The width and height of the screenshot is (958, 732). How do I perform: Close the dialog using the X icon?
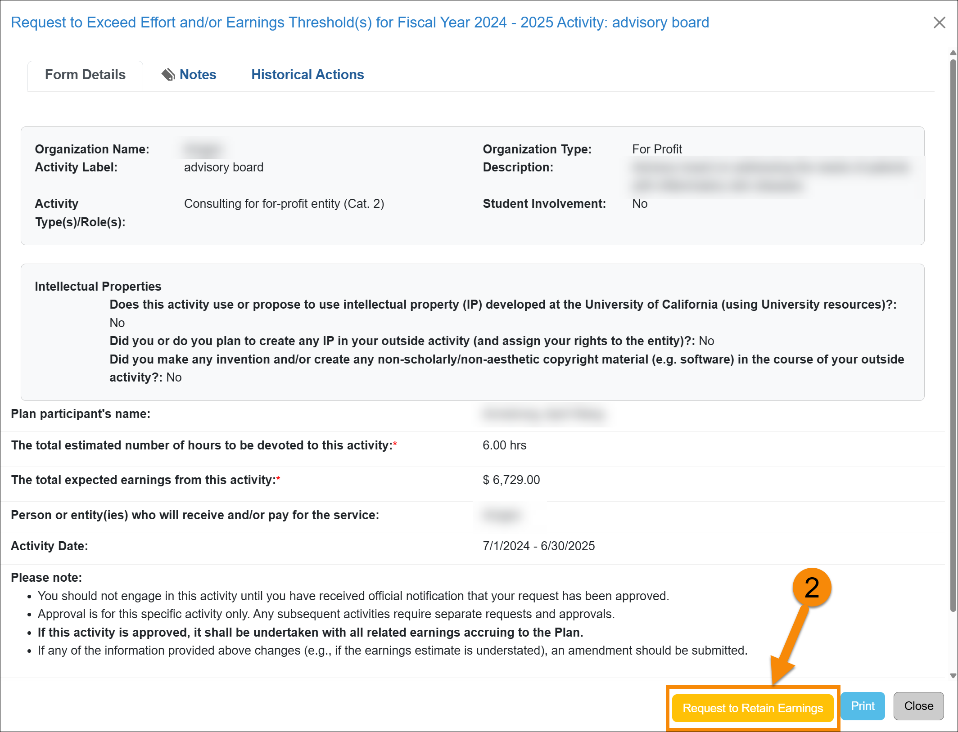[940, 22]
